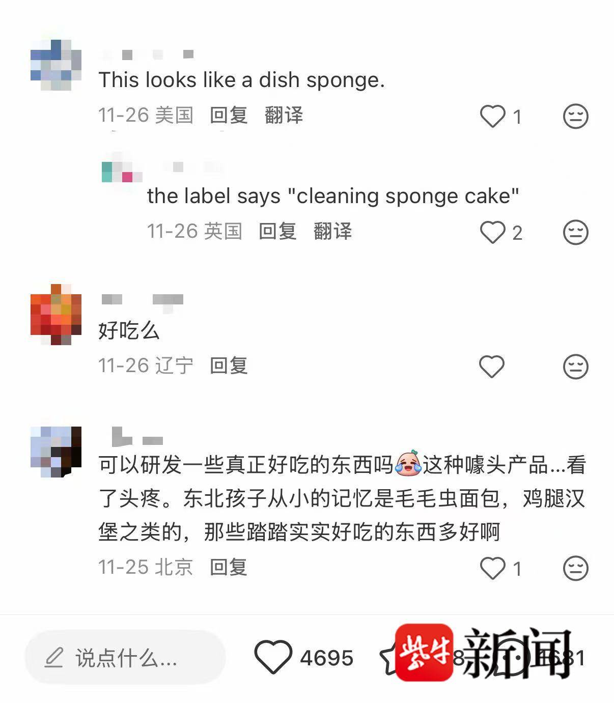Open the blue pixelated avatar of first commenter

tap(56, 65)
